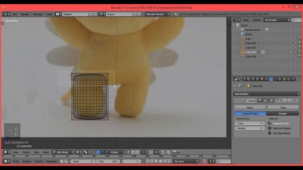Collapse the Subsurf modifier panel arrow
This screenshot has height=170, width=303.
click(236, 101)
